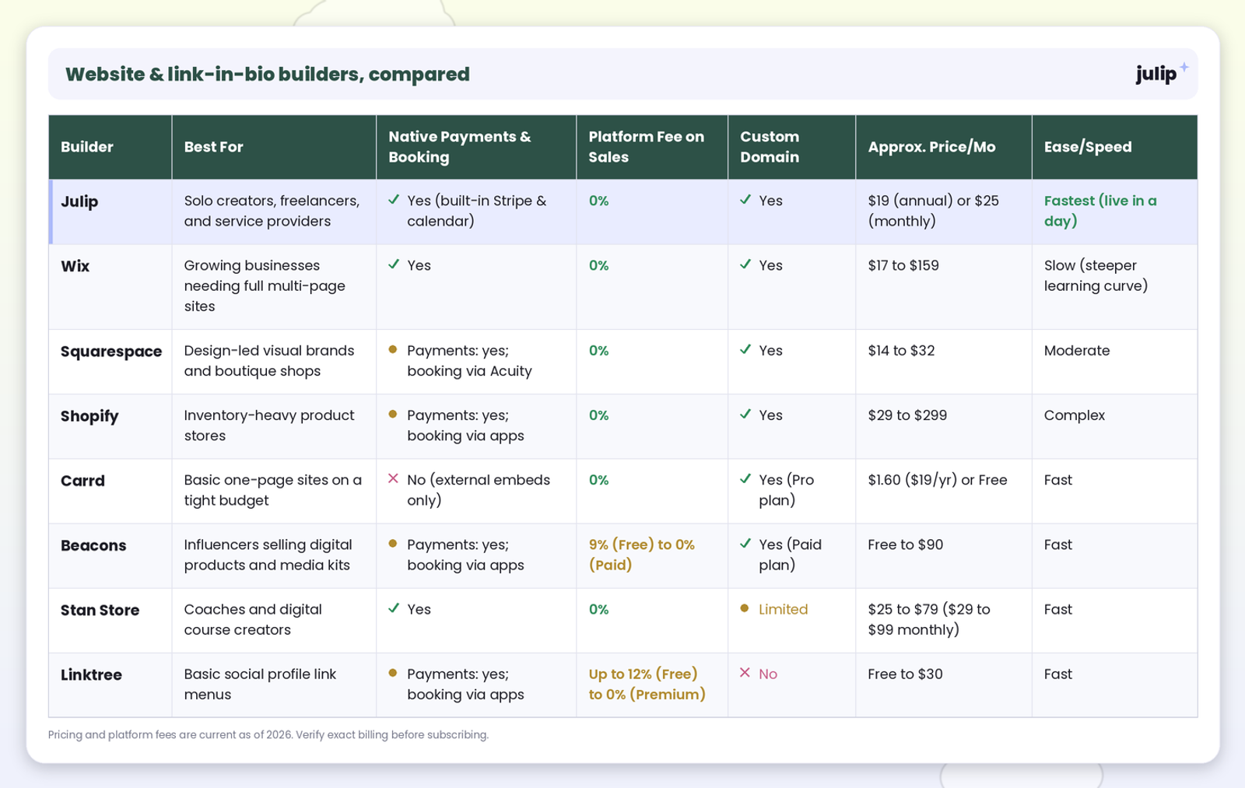Click 'Basic social profile link menus'
Screen dimensions: 1245x788
tap(261, 684)
